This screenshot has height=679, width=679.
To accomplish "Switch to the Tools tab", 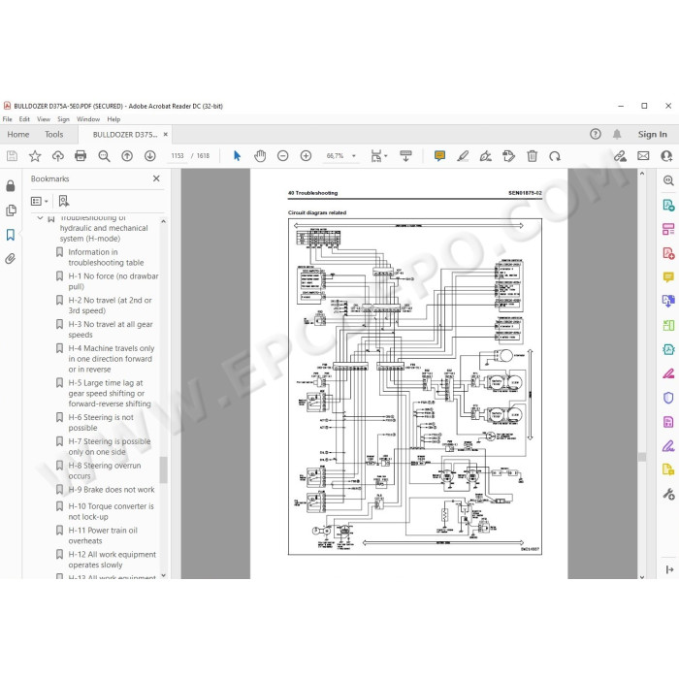I will (x=53, y=134).
